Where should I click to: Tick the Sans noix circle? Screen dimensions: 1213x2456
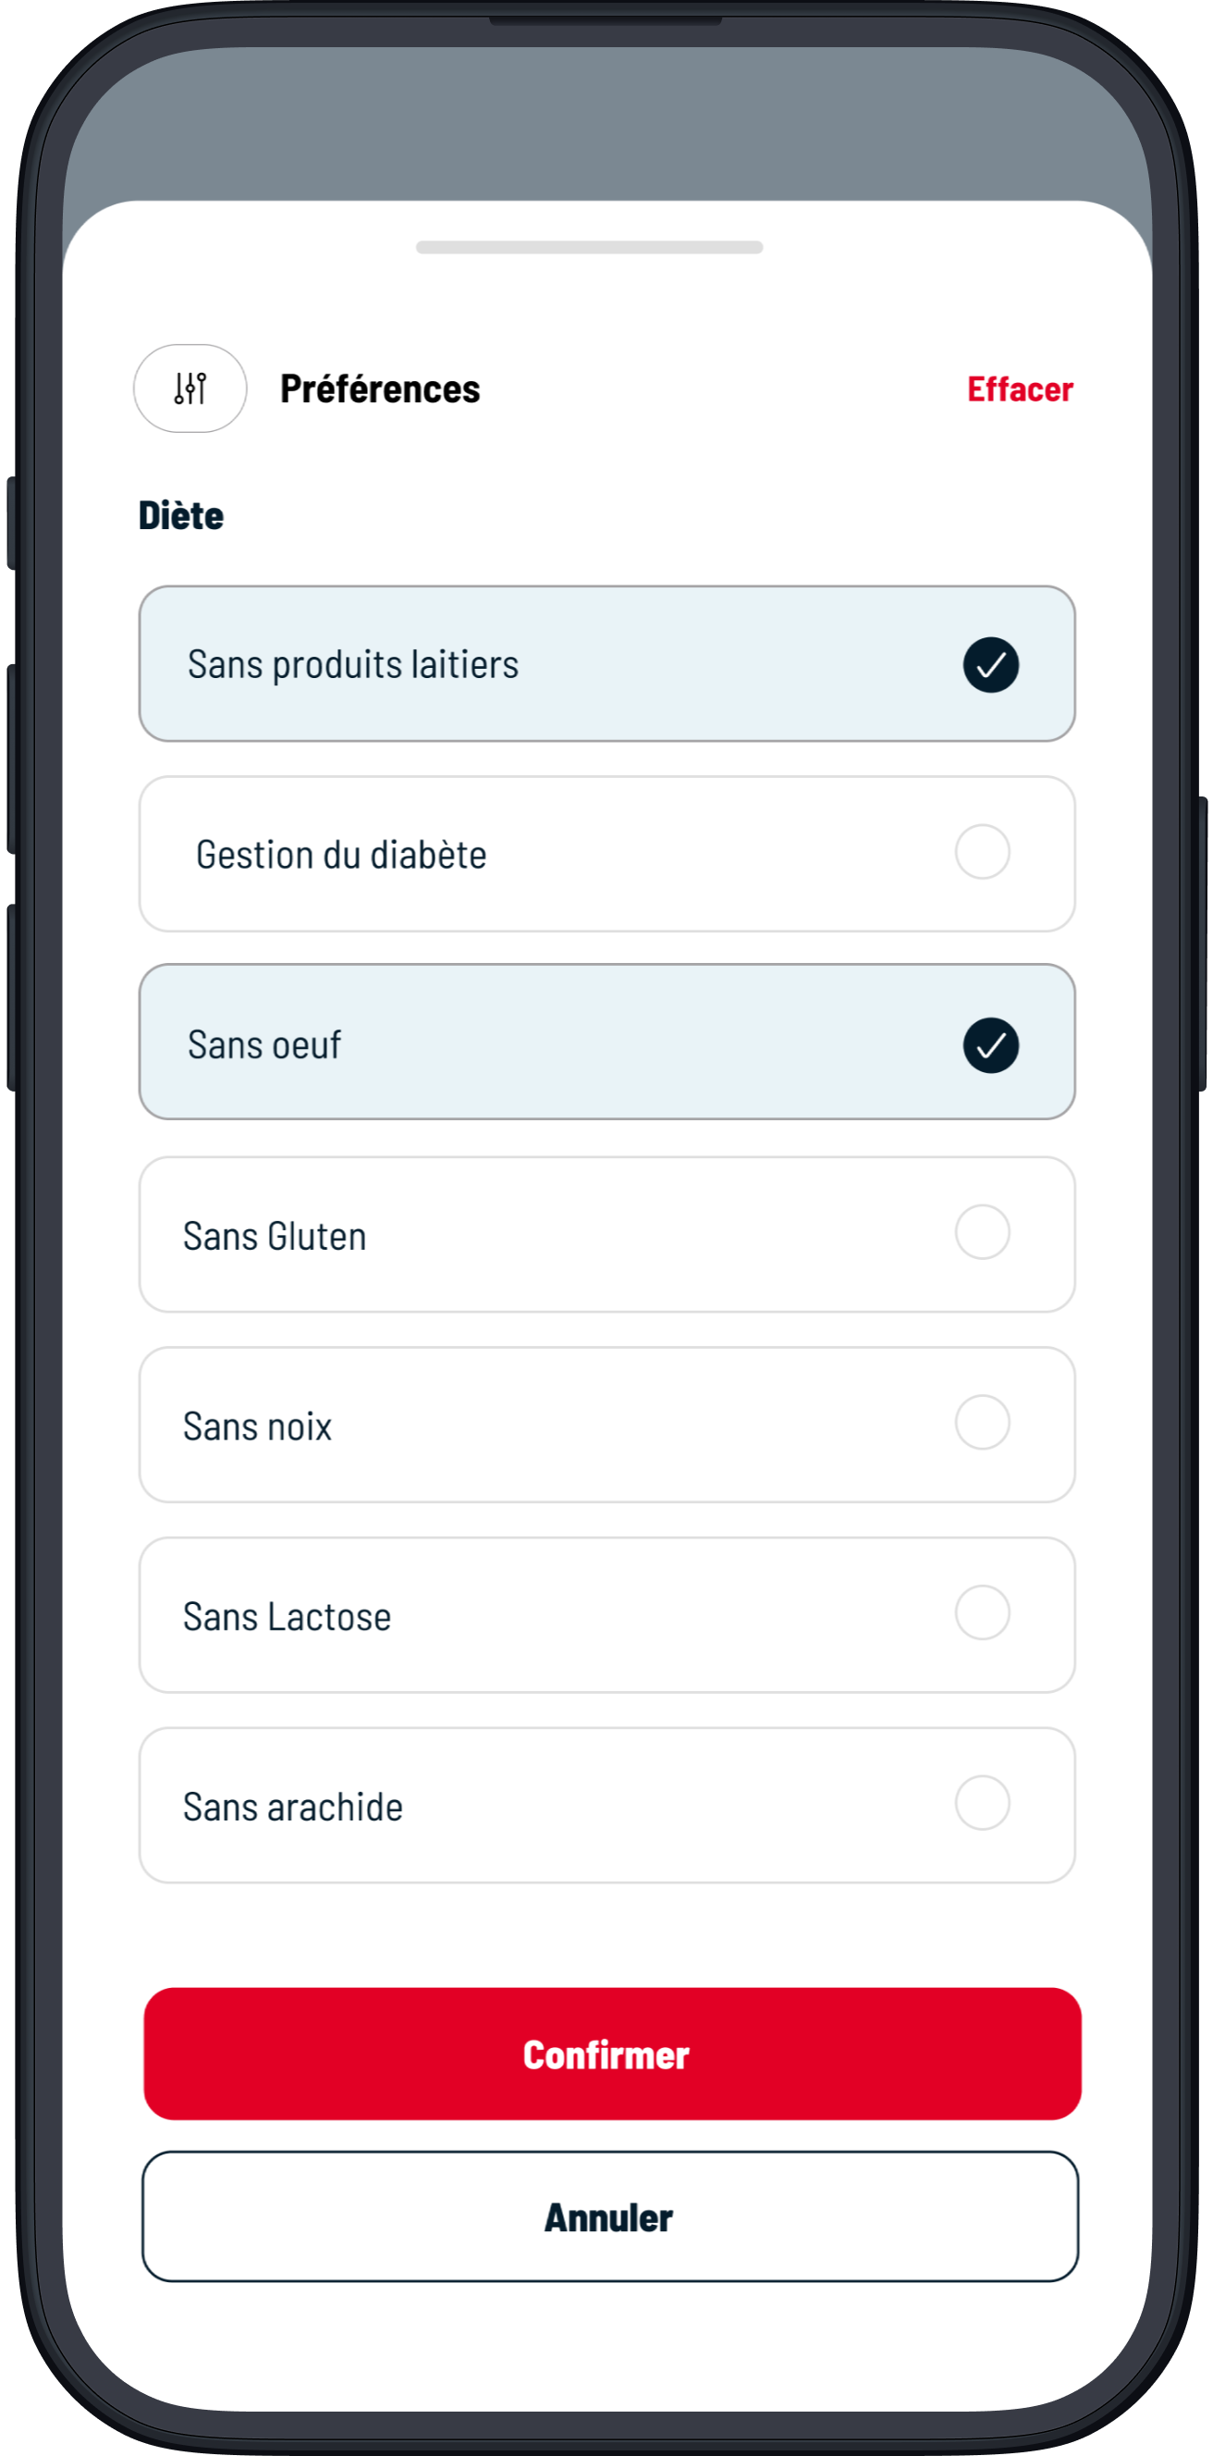983,1423
